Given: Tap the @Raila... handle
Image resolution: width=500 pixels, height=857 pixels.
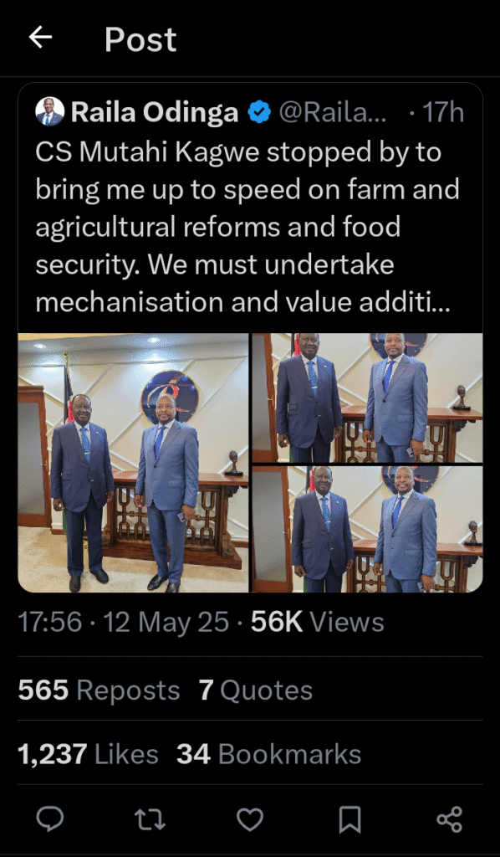Looking at the screenshot, I should pyautogui.click(x=333, y=113).
